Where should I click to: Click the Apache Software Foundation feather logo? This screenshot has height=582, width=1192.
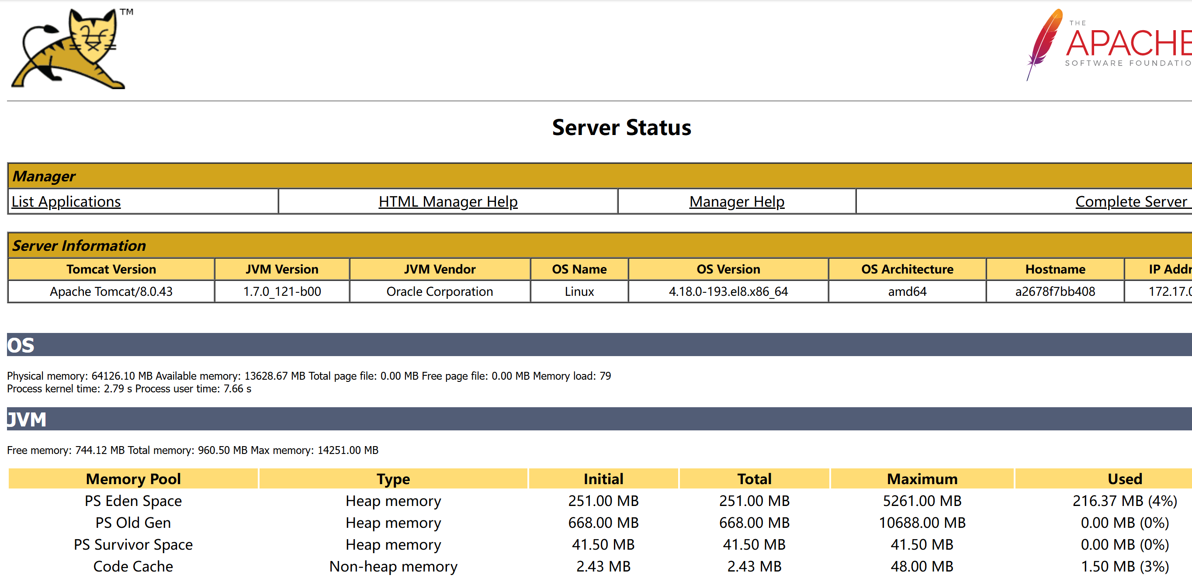[1109, 45]
